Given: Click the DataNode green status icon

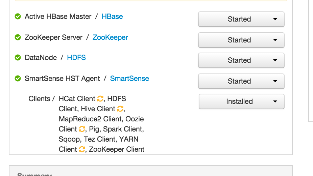Looking at the screenshot, I should pos(18,58).
